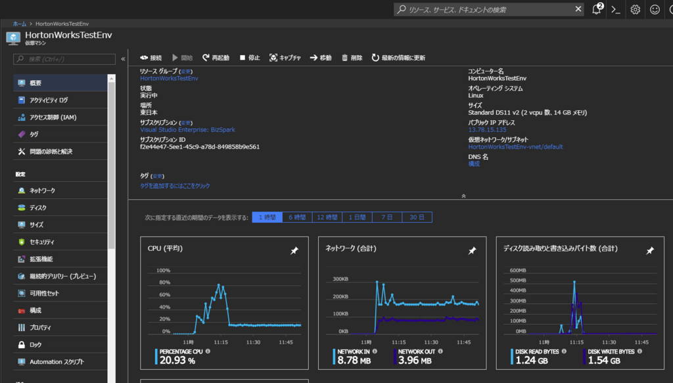Select the 1 時間 time range
Viewport: 673px width, 383px height.
[x=267, y=217]
